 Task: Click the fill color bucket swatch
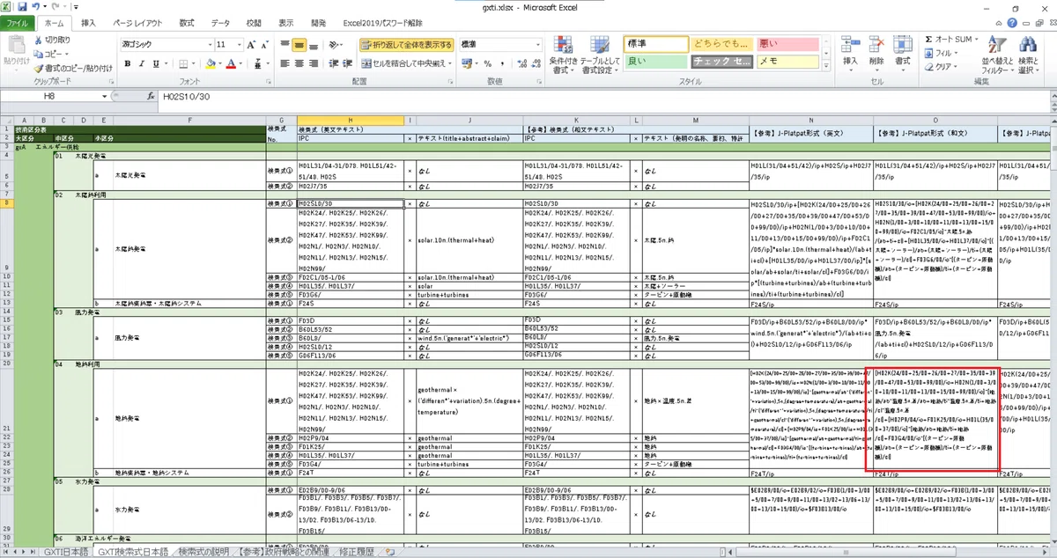(210, 63)
